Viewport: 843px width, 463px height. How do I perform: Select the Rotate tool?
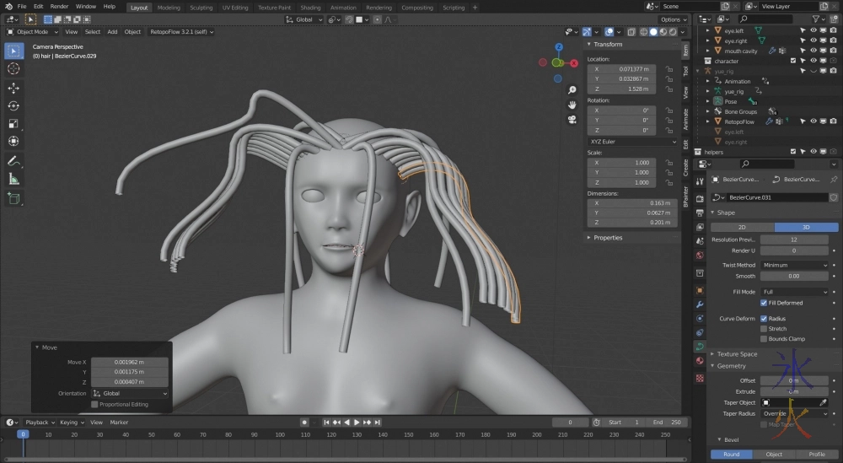click(13, 105)
